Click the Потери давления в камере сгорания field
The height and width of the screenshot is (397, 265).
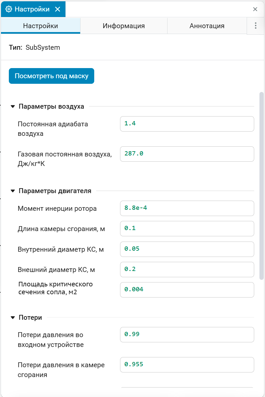tap(187, 365)
